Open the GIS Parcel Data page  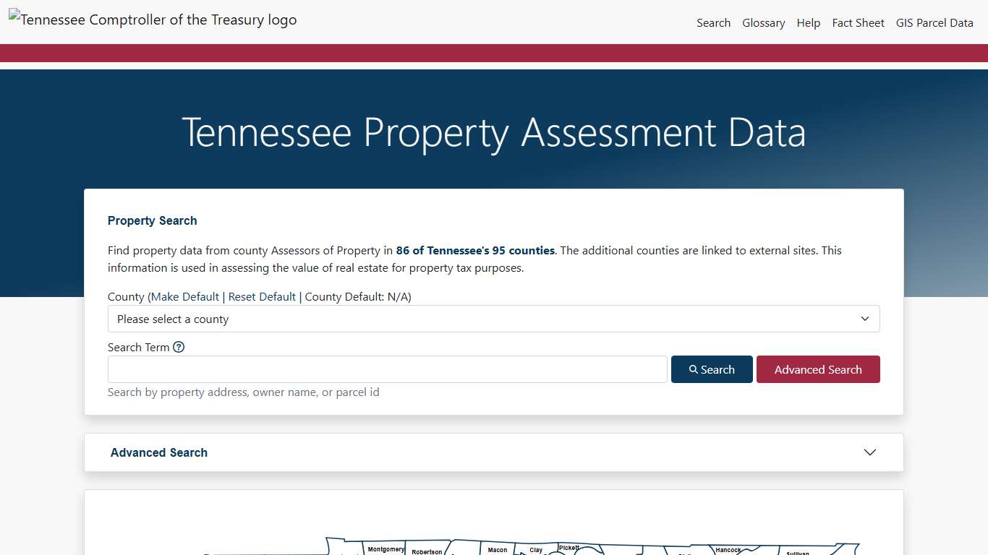(x=934, y=22)
